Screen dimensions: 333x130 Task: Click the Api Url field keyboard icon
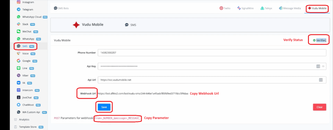[x=320, y=80]
